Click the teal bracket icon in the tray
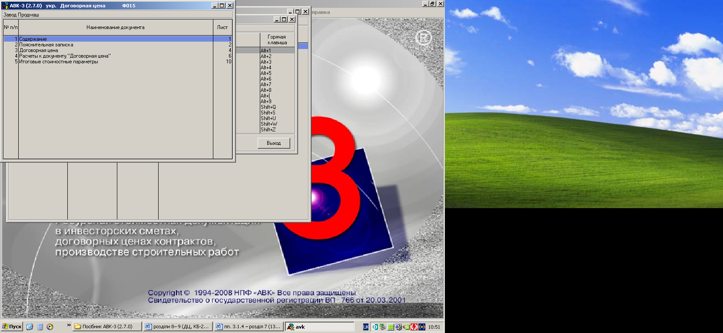Viewport: 723px width, 333px height. click(375, 327)
